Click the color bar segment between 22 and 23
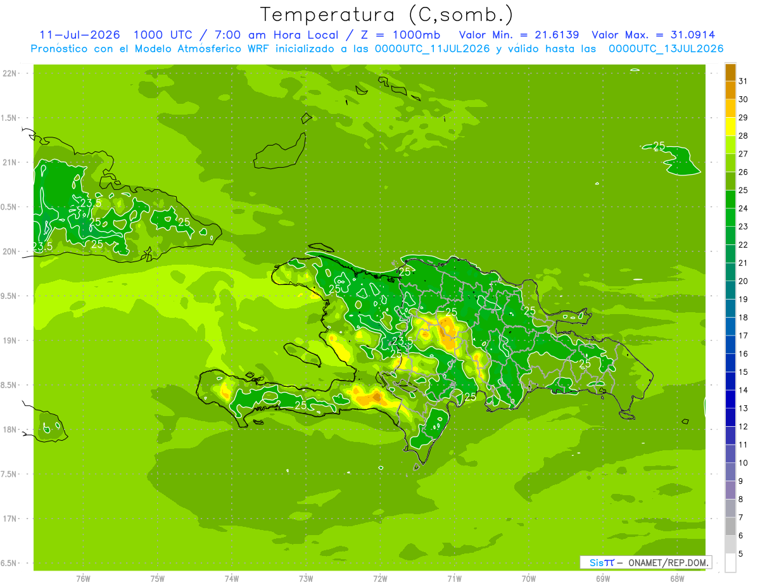Viewport: 760px width, 587px height. pos(730,236)
